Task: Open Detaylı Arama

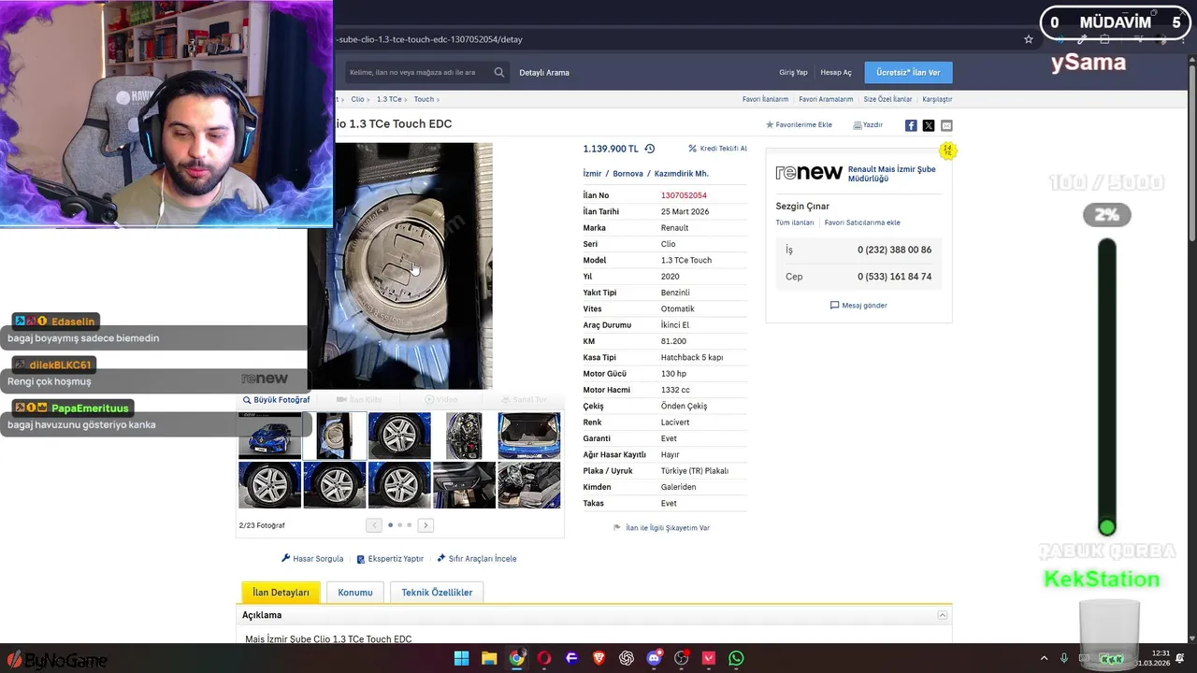Action: [544, 72]
